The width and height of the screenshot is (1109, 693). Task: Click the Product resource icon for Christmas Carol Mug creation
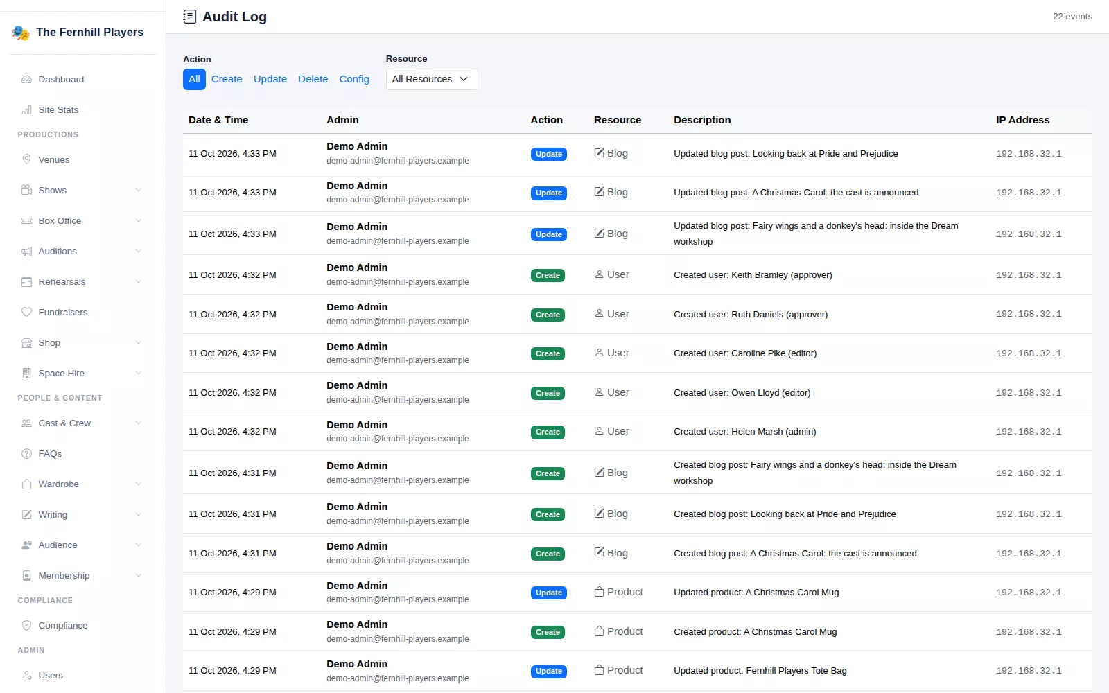tap(600, 631)
